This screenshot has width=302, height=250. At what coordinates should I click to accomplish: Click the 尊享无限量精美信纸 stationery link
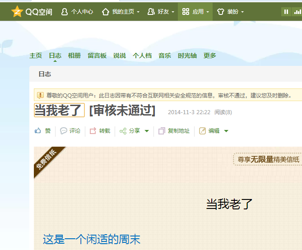(x=268, y=159)
